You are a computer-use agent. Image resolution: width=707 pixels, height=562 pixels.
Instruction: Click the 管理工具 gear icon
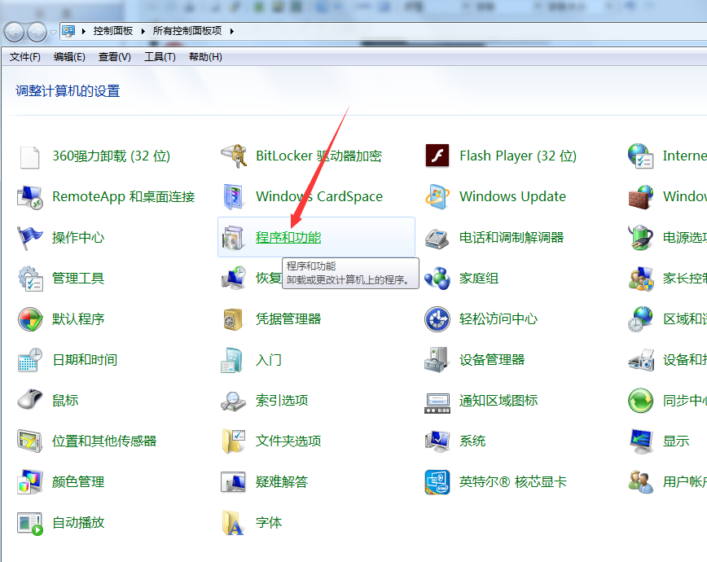30,279
